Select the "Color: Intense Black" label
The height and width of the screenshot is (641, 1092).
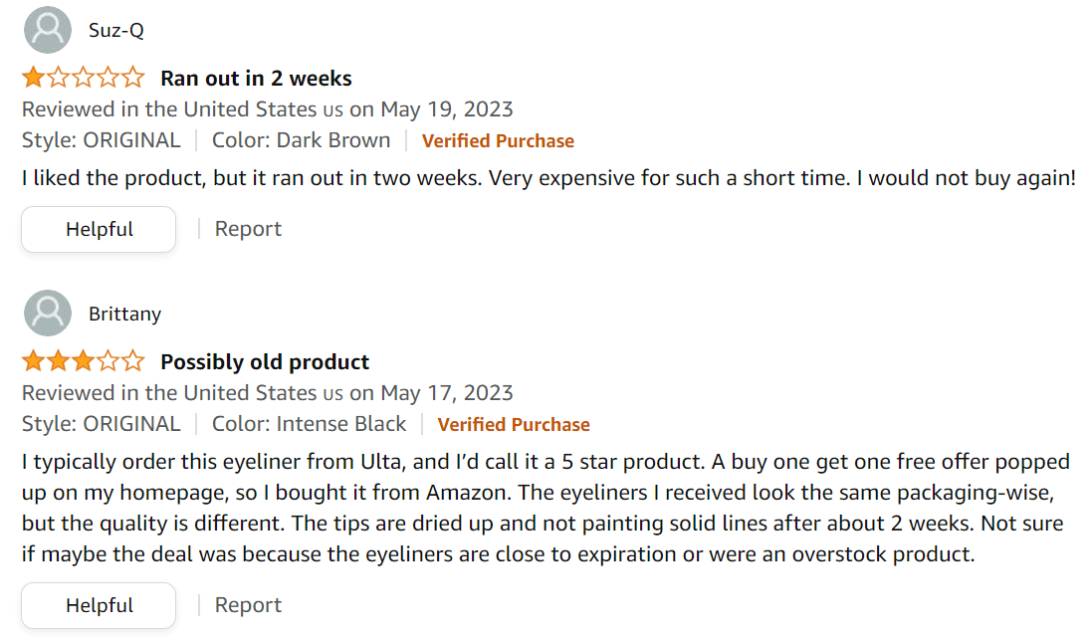point(310,424)
